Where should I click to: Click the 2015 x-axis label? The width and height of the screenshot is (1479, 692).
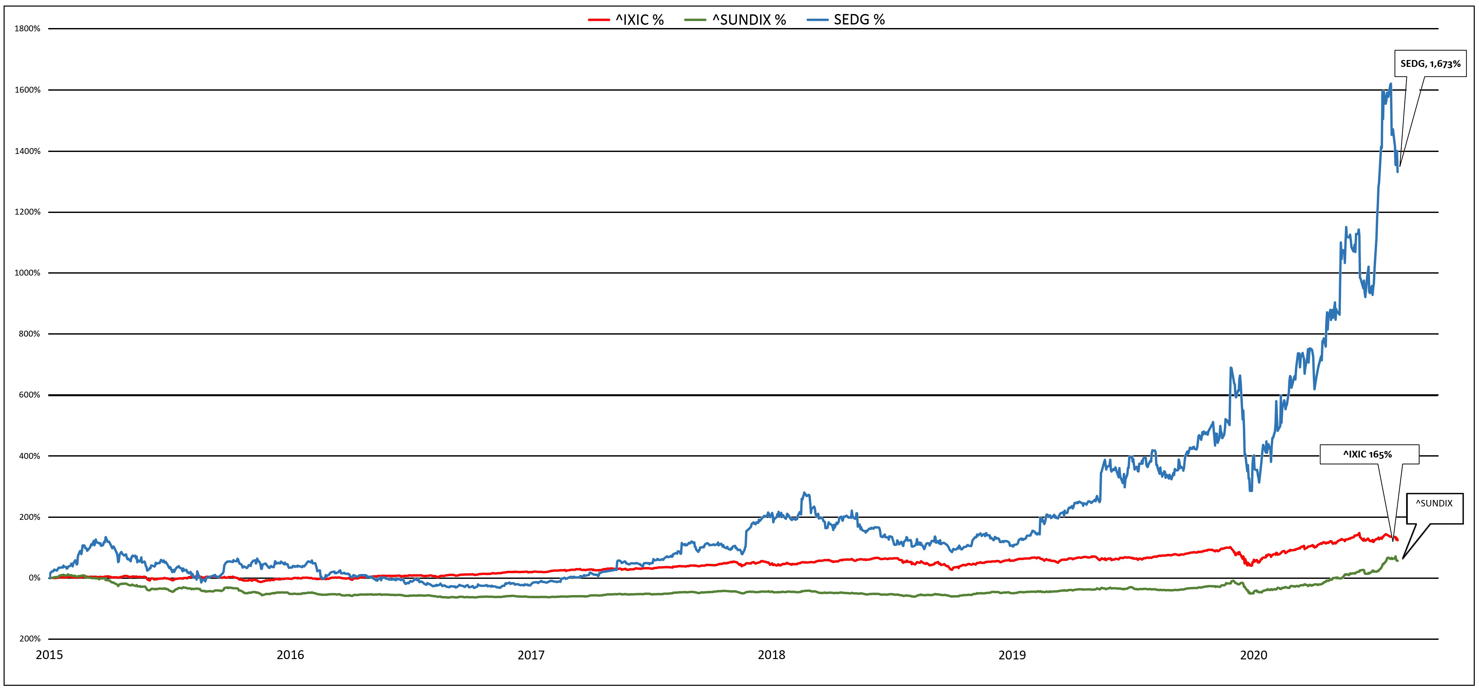coord(49,655)
